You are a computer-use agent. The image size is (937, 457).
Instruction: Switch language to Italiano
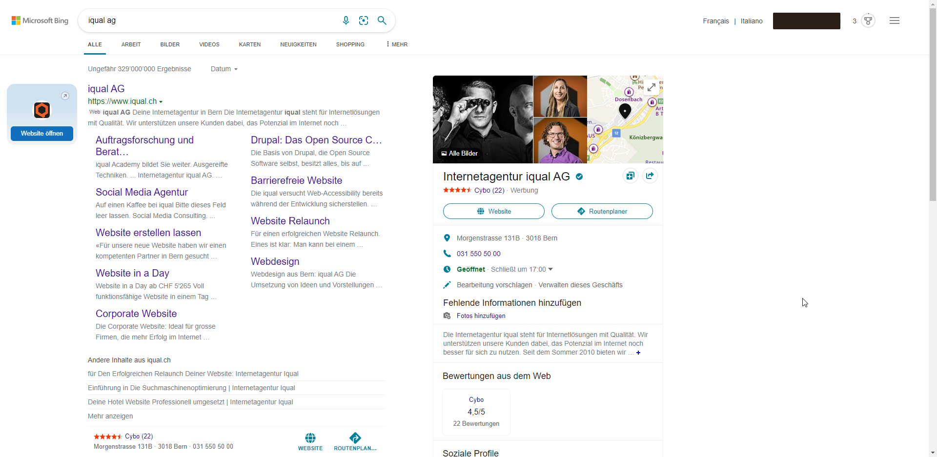[752, 21]
